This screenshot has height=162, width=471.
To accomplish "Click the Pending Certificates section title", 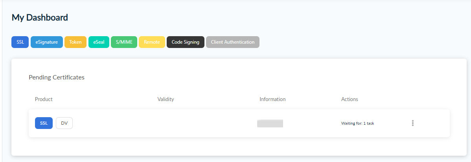I will [x=57, y=77].
